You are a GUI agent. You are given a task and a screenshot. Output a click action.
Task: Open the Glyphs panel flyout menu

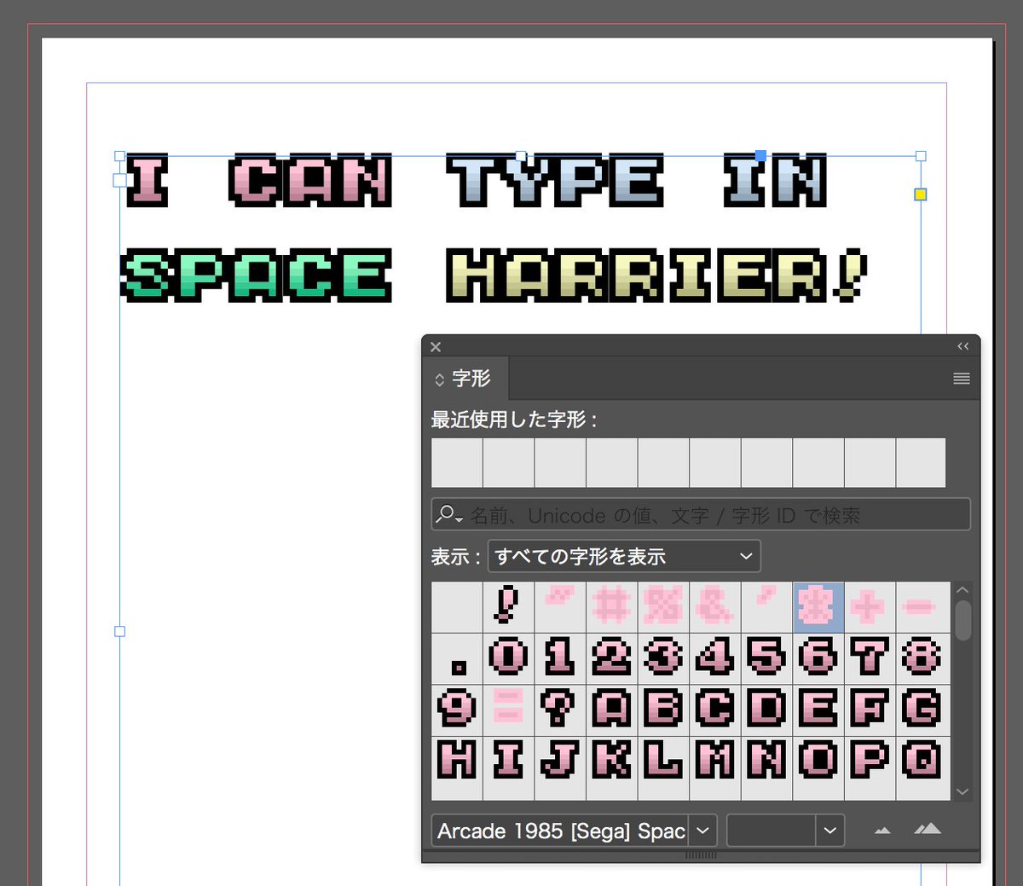pyautogui.click(x=961, y=379)
